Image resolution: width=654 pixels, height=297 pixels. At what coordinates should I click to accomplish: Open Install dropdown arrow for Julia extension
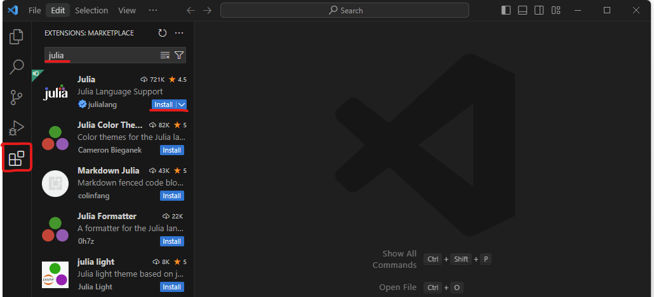coord(182,105)
